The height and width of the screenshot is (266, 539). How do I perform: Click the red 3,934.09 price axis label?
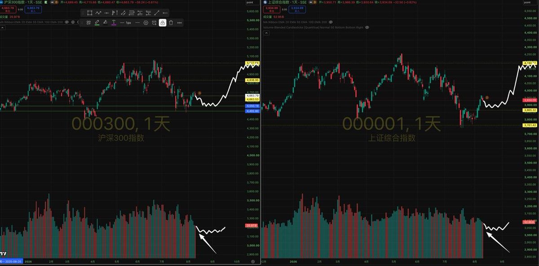click(530, 100)
